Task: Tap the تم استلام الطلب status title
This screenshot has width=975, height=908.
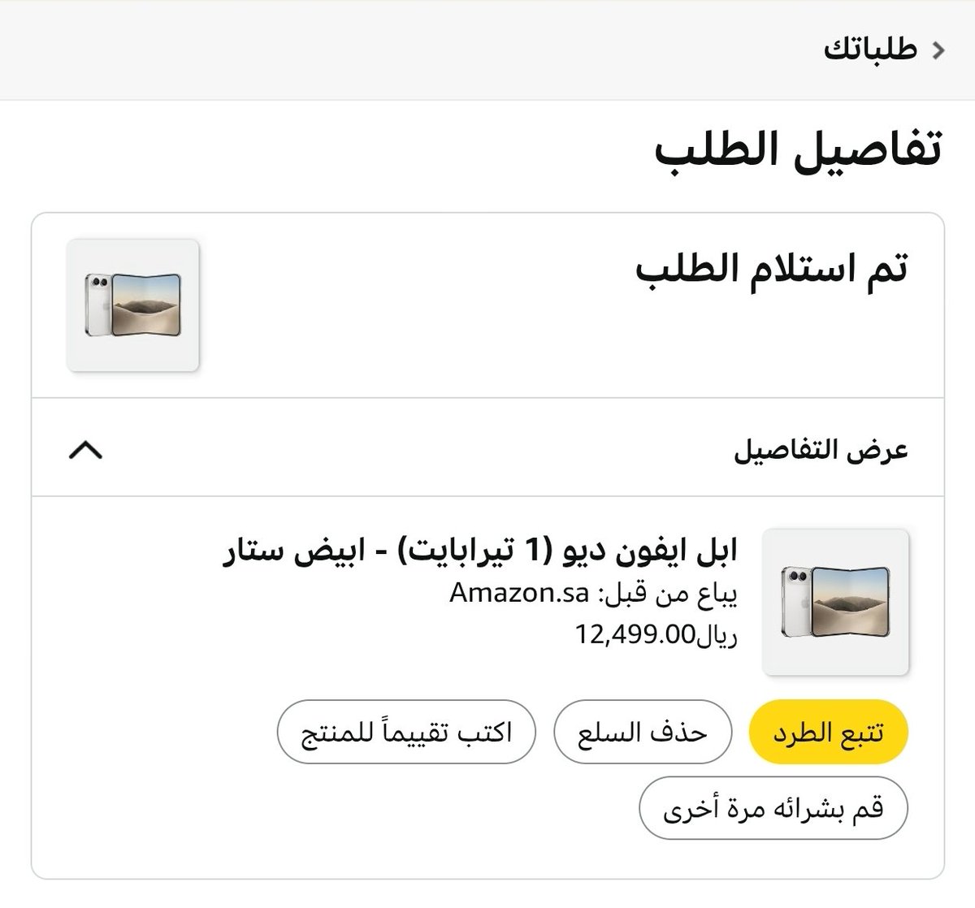Action: click(771, 270)
